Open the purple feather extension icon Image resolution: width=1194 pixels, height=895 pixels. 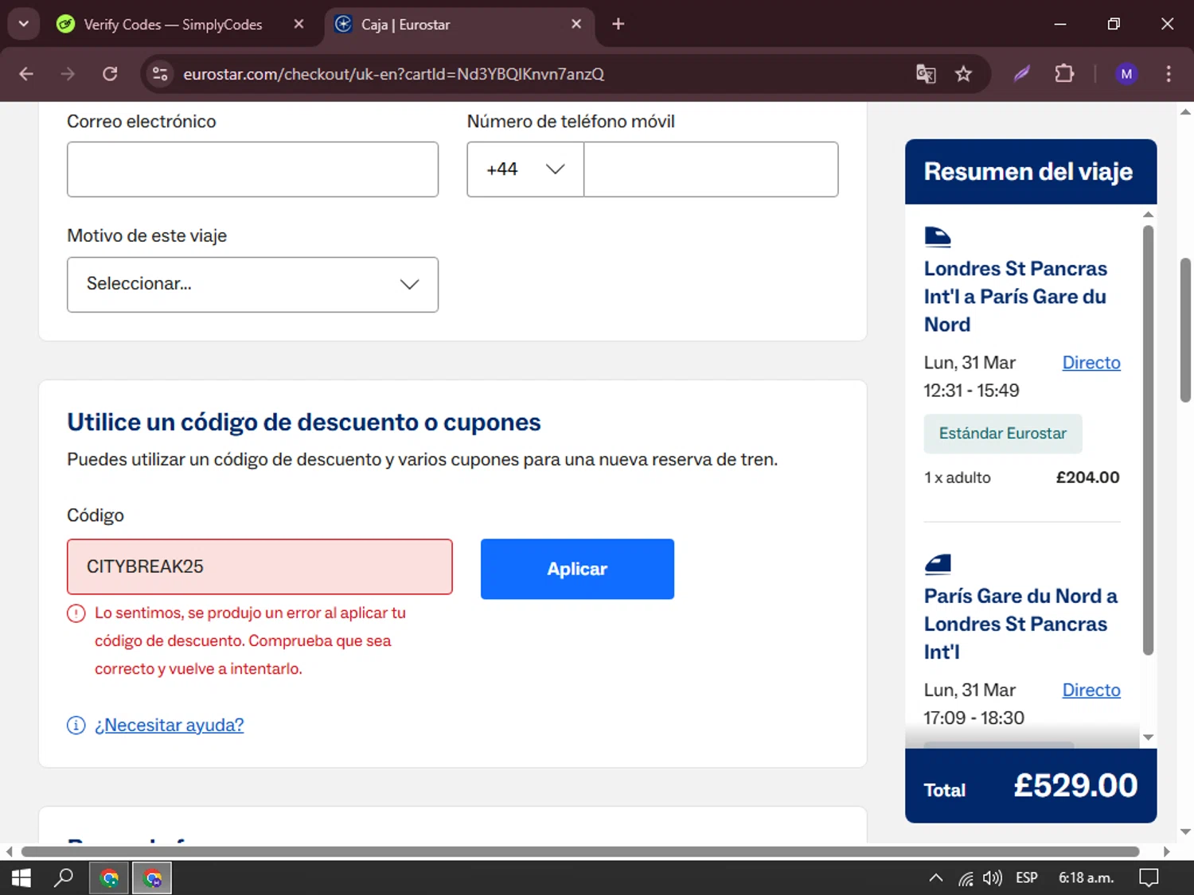tap(1022, 74)
